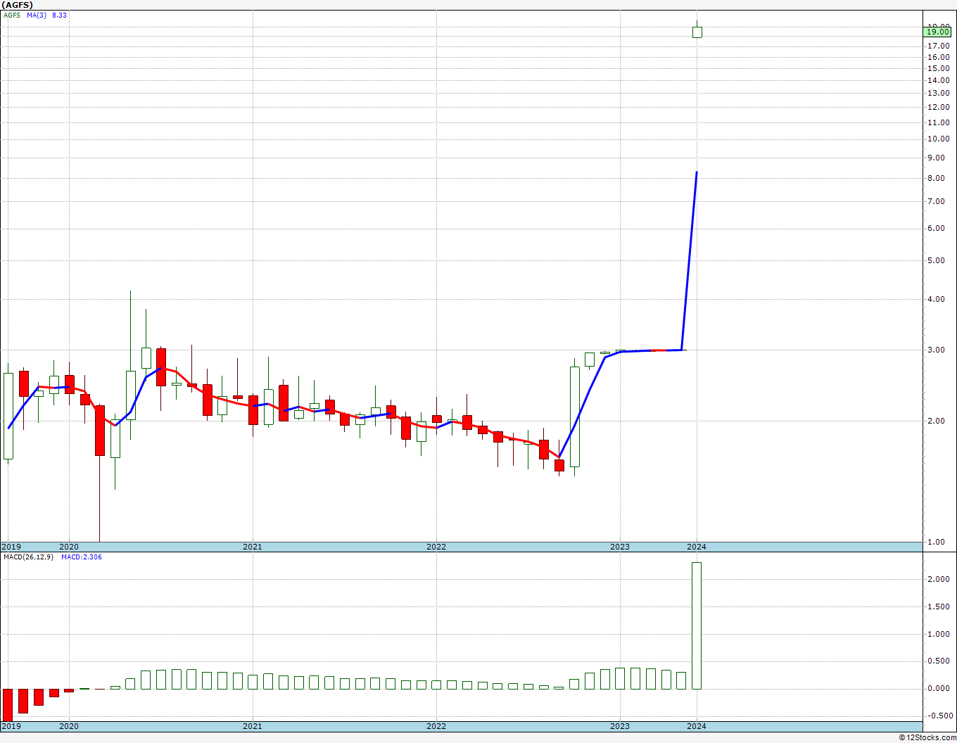957x743 pixels.
Task: Click the 15.00 price axis label
Action: (x=939, y=68)
